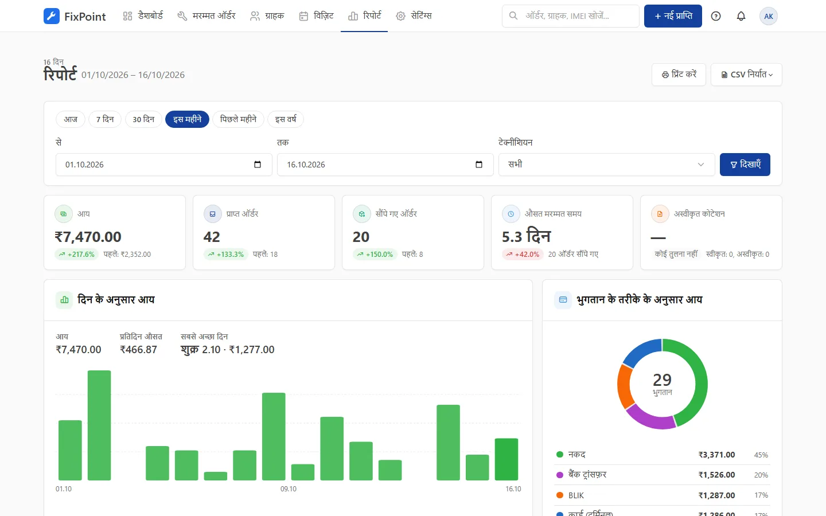
Task: Open the help question mark icon
Action: pos(716,16)
